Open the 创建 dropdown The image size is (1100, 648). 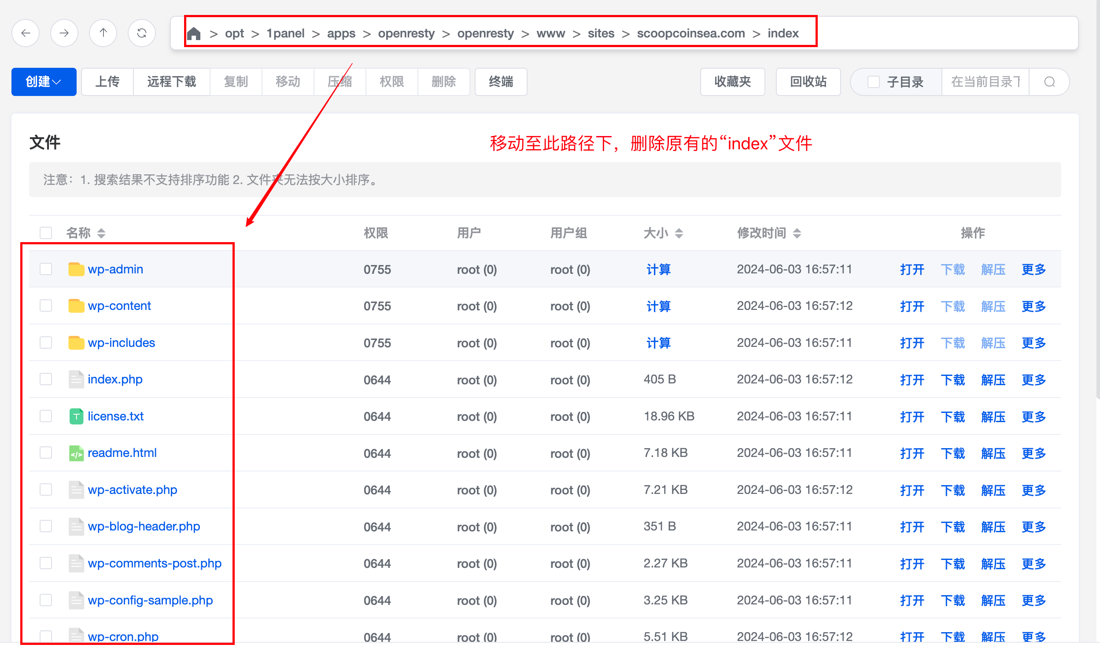(44, 82)
